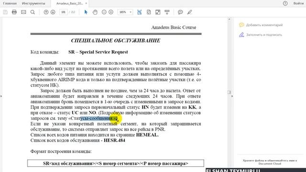This screenshot has width=306, height=172.
Task: Click the Document Cloud storage text
Action: point(270,162)
